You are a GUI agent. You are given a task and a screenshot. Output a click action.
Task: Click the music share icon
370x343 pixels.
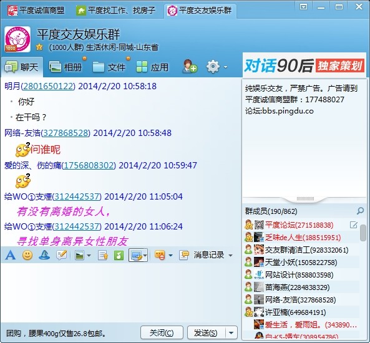click(119, 255)
